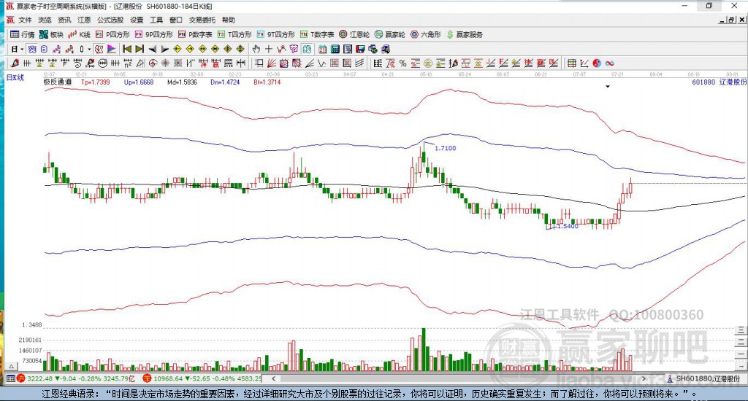Viewport: 748px width, 401px height.
Task: Select the red fan lines tool
Action: (x=272, y=63)
